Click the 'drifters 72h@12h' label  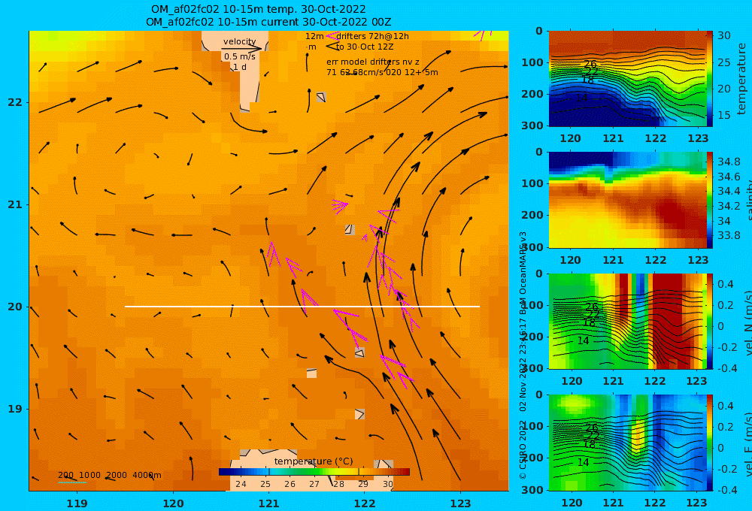click(x=372, y=36)
